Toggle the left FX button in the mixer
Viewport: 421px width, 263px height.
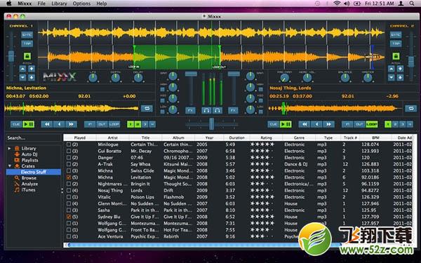[190, 110]
